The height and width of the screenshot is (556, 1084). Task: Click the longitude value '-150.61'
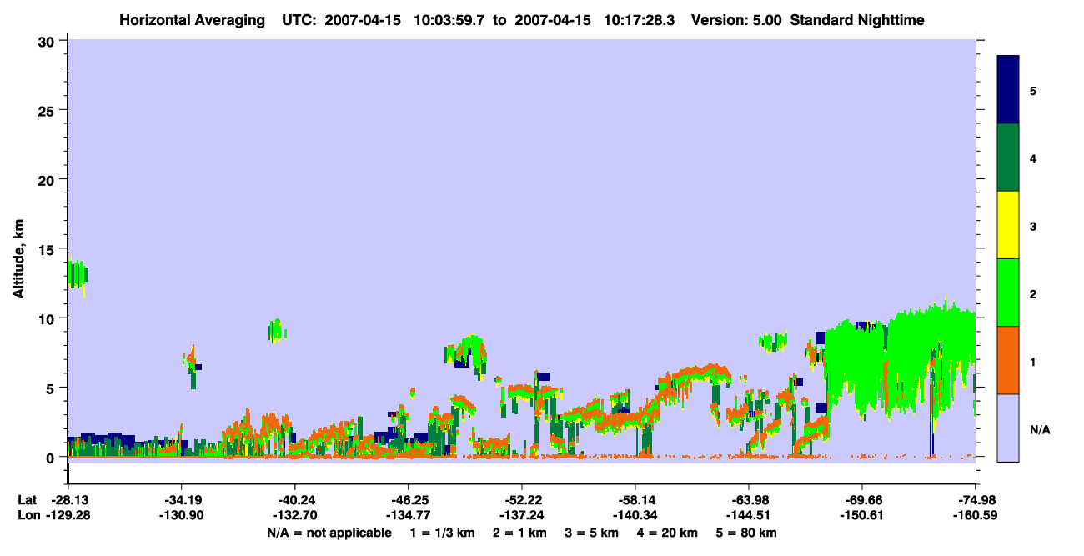pyautogui.click(x=861, y=516)
